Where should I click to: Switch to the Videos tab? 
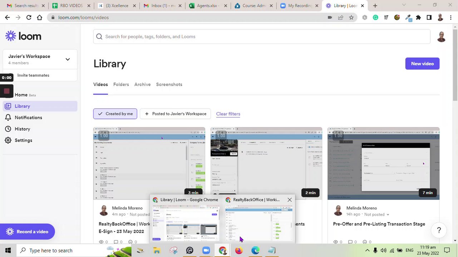point(100,85)
